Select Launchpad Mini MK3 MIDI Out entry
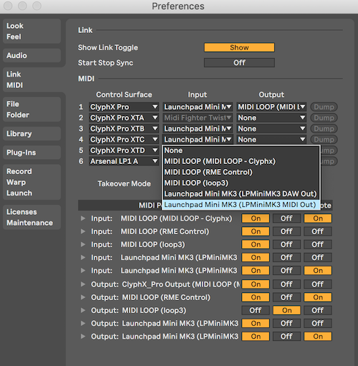This screenshot has height=366, width=358. coord(241,205)
